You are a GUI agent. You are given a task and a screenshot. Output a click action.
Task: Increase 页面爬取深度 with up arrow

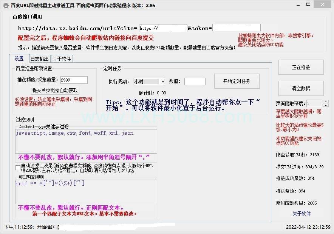326,102
